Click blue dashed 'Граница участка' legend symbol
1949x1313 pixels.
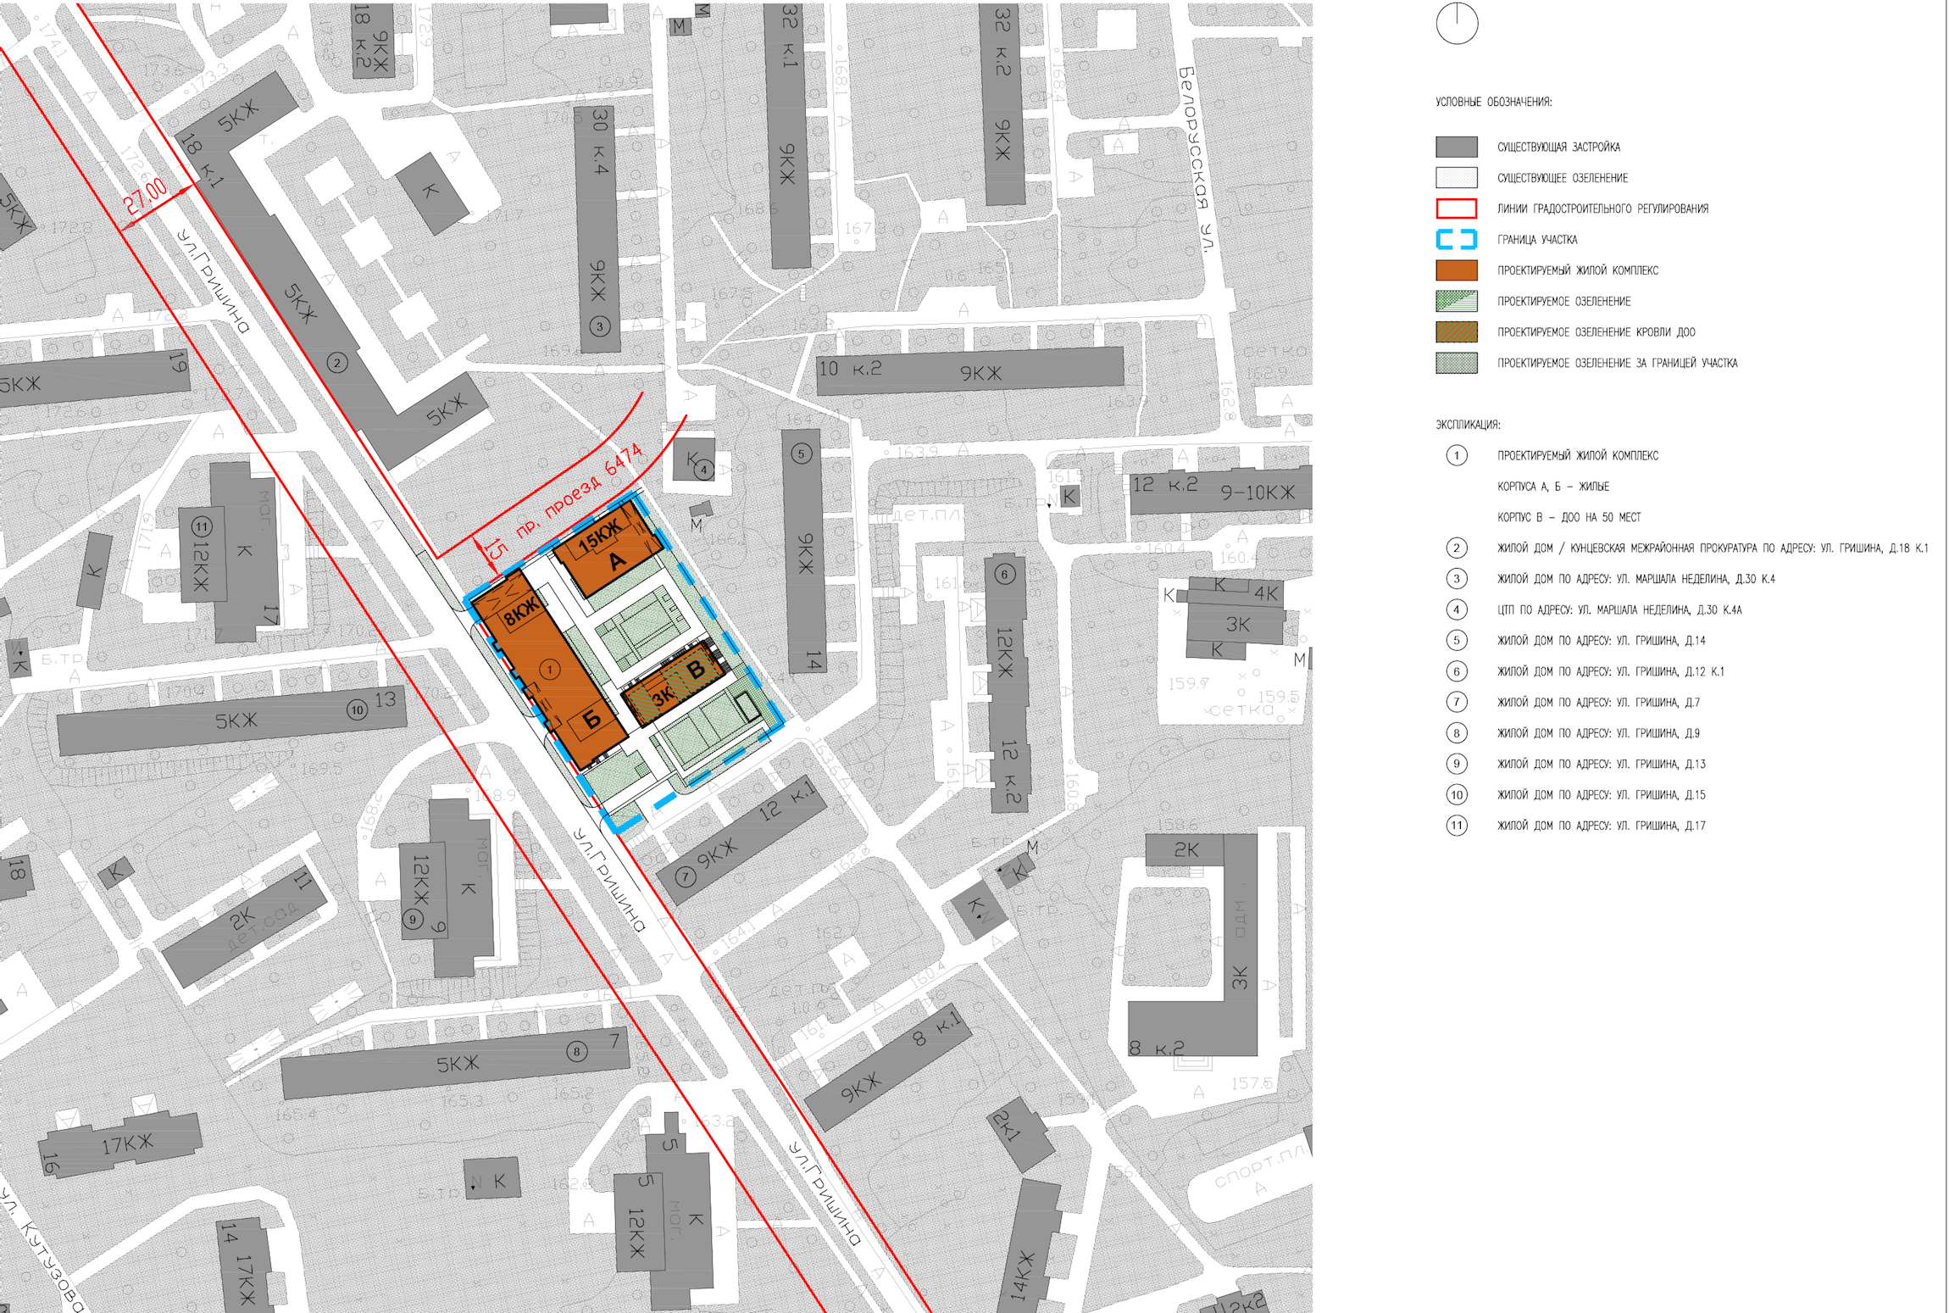(1456, 240)
